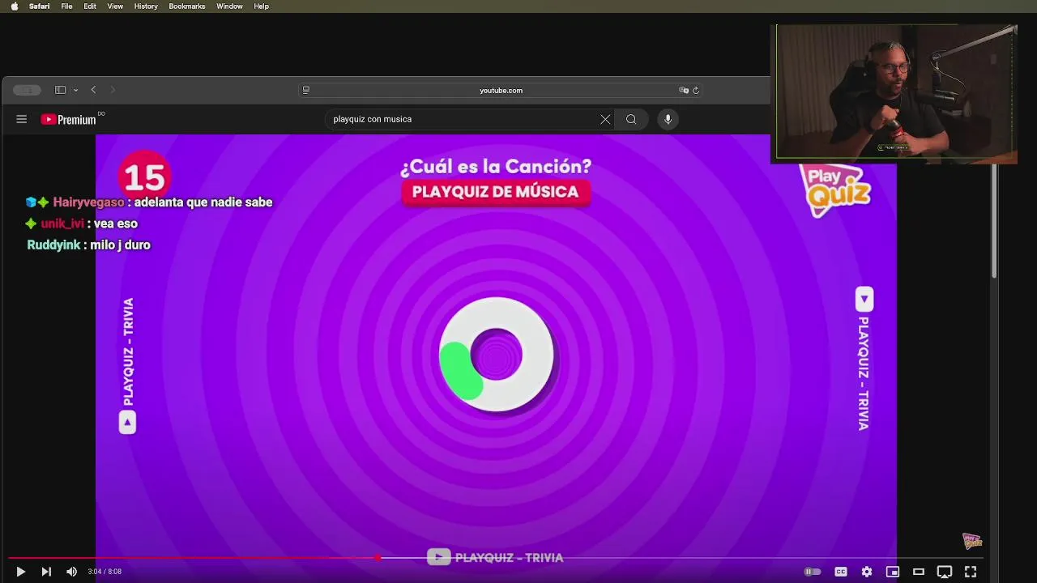Open video settings gear
The height and width of the screenshot is (583, 1037).
click(x=867, y=572)
